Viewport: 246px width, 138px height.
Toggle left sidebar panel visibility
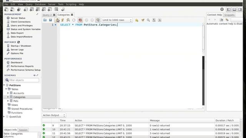pos(229,9)
